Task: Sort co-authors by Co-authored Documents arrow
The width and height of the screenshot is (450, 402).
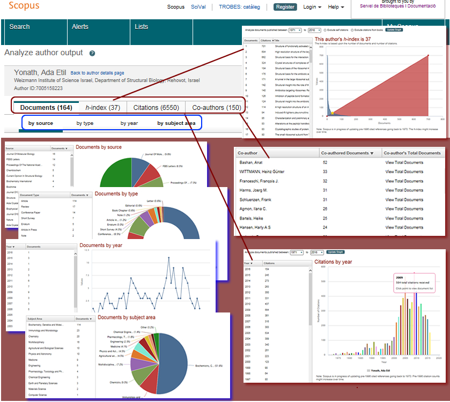Action: pyautogui.click(x=372, y=153)
